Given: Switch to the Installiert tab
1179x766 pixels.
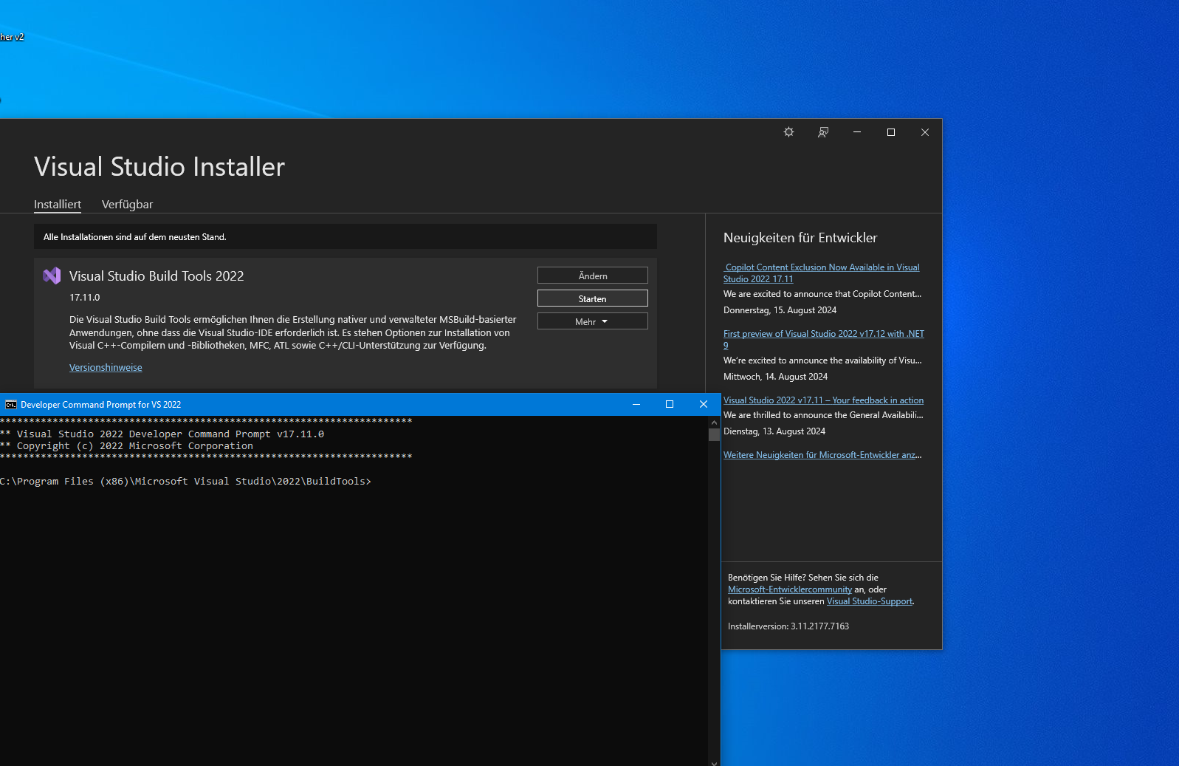Looking at the screenshot, I should (x=58, y=205).
